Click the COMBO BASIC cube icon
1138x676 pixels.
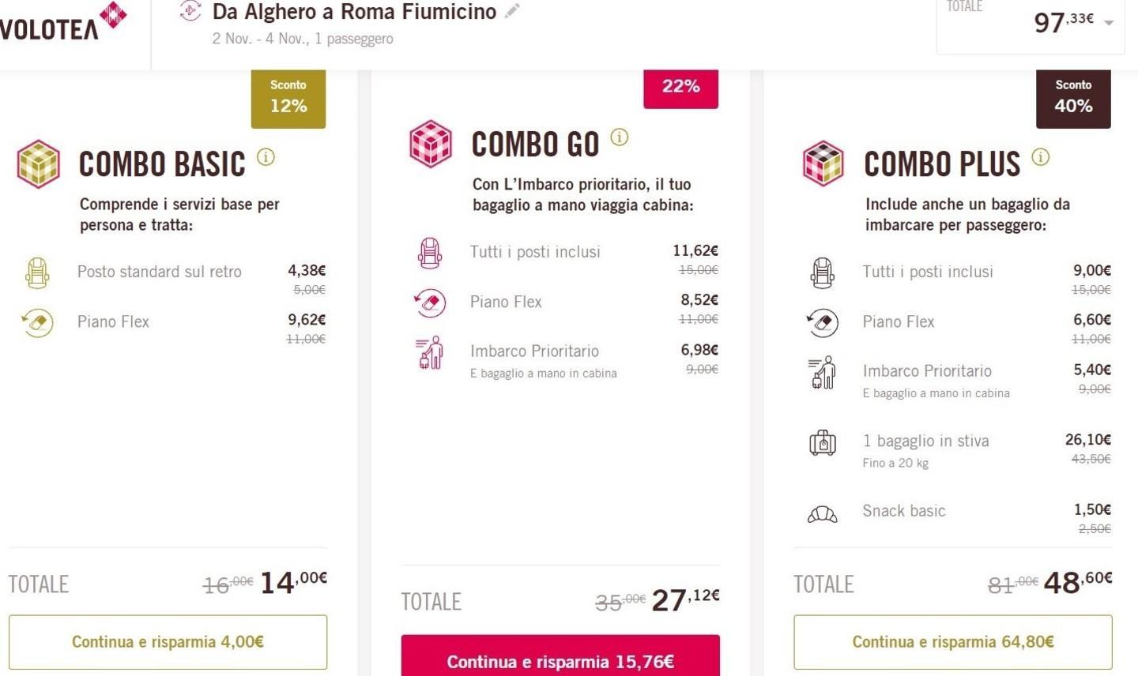pyautogui.click(x=38, y=163)
